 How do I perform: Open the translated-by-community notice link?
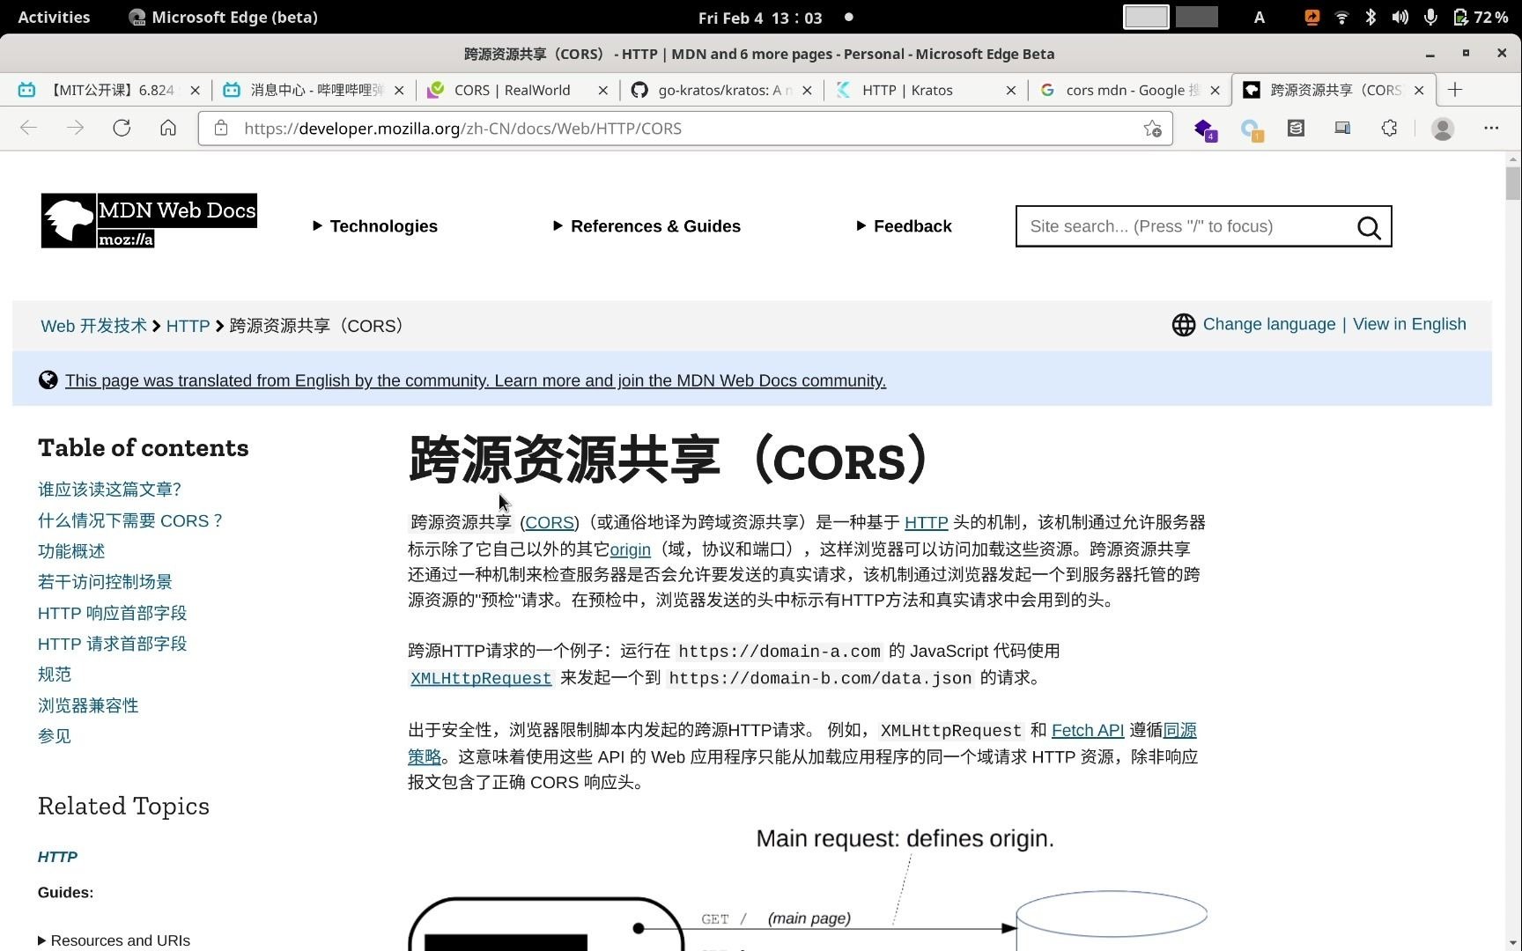point(476,380)
